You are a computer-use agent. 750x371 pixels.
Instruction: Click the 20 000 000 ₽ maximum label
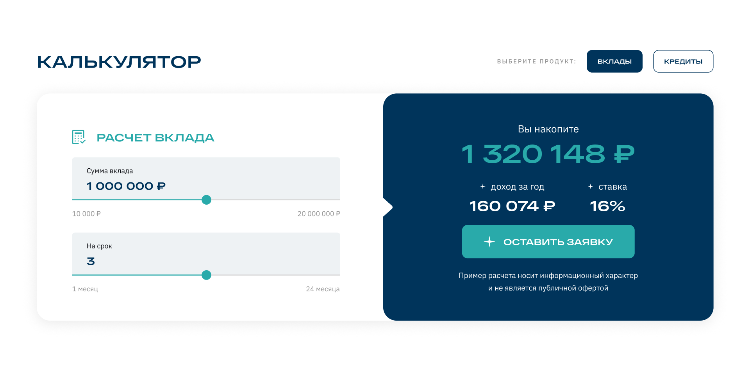pyautogui.click(x=318, y=214)
